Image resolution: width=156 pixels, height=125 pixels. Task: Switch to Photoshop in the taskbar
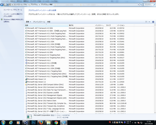(x=33, y=123)
